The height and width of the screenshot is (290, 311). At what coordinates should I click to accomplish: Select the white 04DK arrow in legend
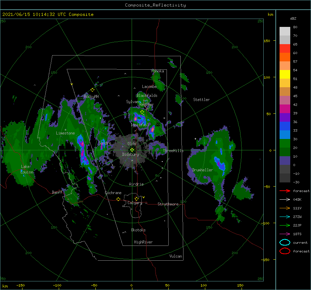(285, 199)
